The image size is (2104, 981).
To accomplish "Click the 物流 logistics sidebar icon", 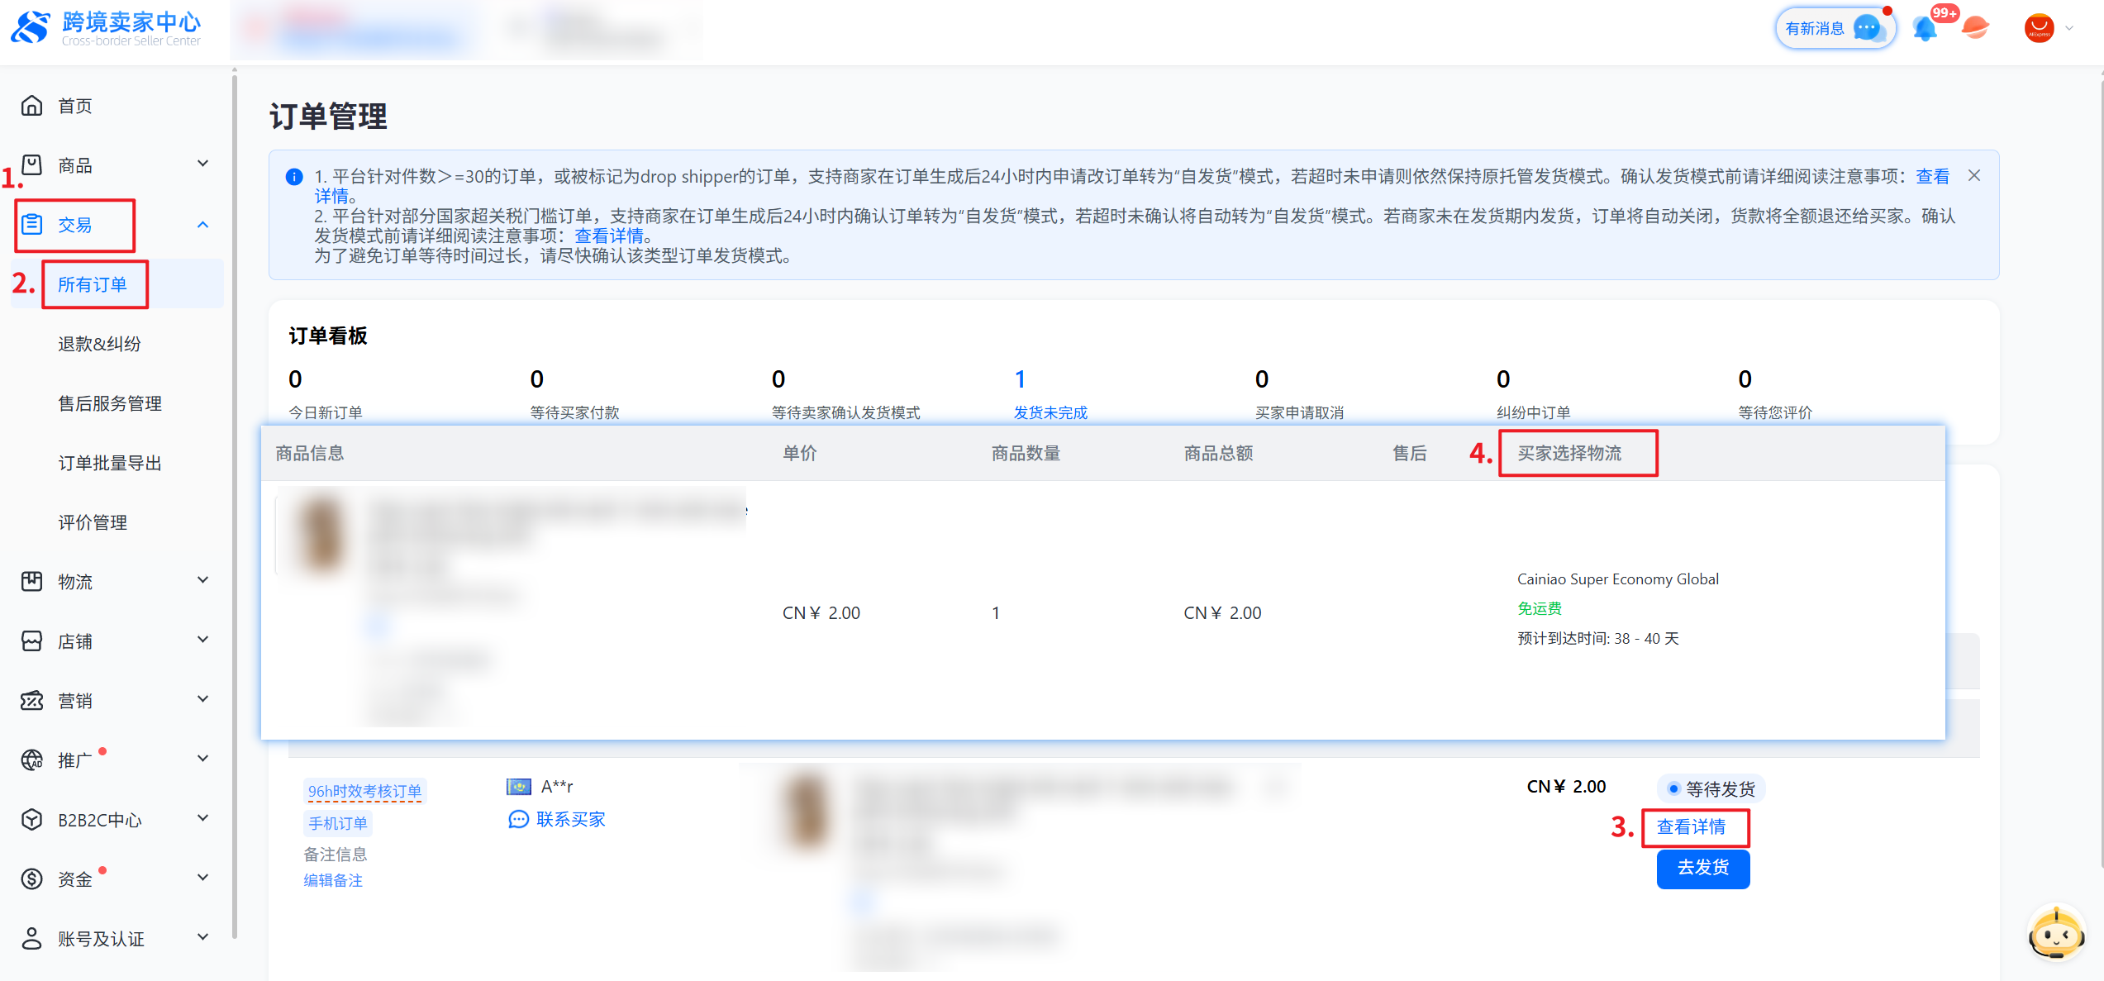I will [x=31, y=582].
